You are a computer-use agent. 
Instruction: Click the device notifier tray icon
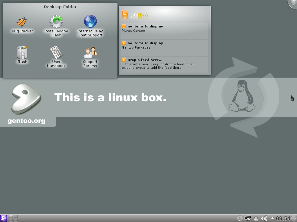(247, 219)
